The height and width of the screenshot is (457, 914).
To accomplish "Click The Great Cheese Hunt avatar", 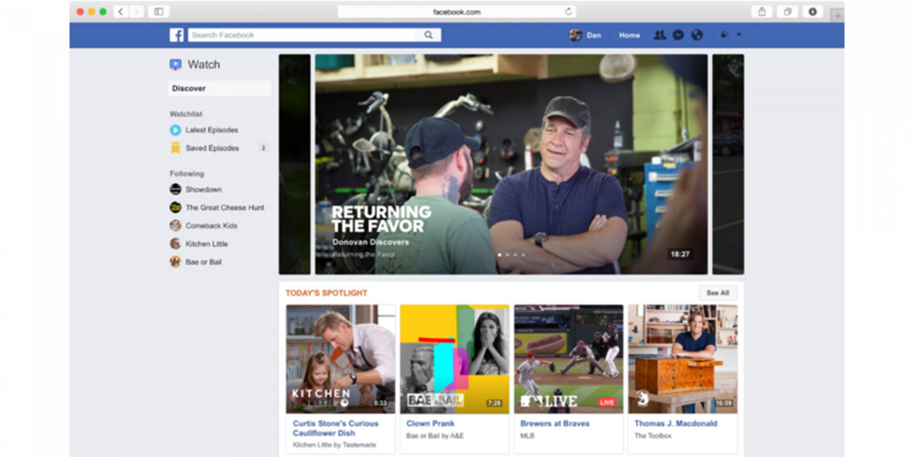I will coord(175,208).
